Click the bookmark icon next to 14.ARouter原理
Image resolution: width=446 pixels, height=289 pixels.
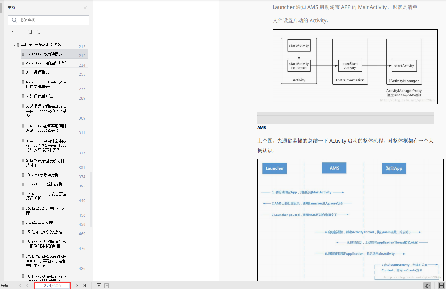click(x=23, y=223)
